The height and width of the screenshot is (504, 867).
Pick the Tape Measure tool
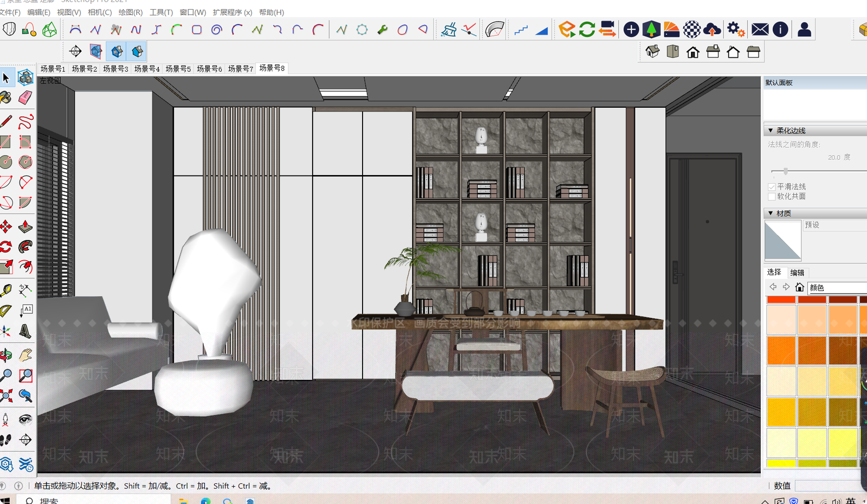(6, 290)
